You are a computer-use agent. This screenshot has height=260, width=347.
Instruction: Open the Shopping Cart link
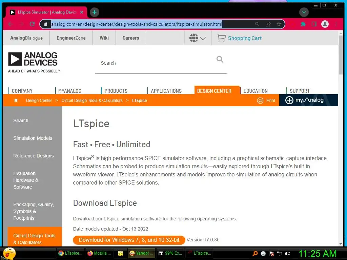coord(245,38)
